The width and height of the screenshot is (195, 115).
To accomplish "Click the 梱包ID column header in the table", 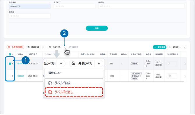I will point(124,54).
